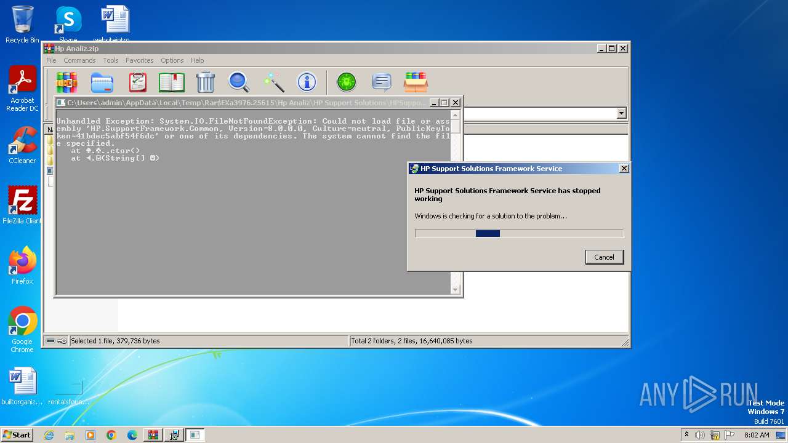Screen dimensions: 788x443
Task: Close the HP Support Solutions Framework Service dialog
Action: (624, 169)
